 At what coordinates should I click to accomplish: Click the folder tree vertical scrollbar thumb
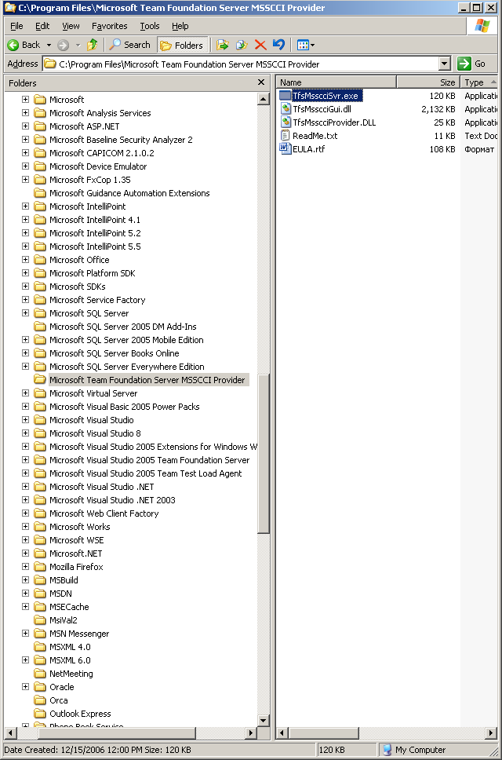264,454
